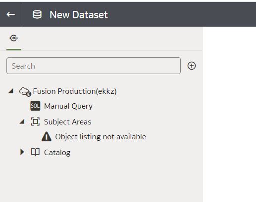Click the database icon beside New Dataset
Viewport: 256px width, 202px height.
(37, 14)
